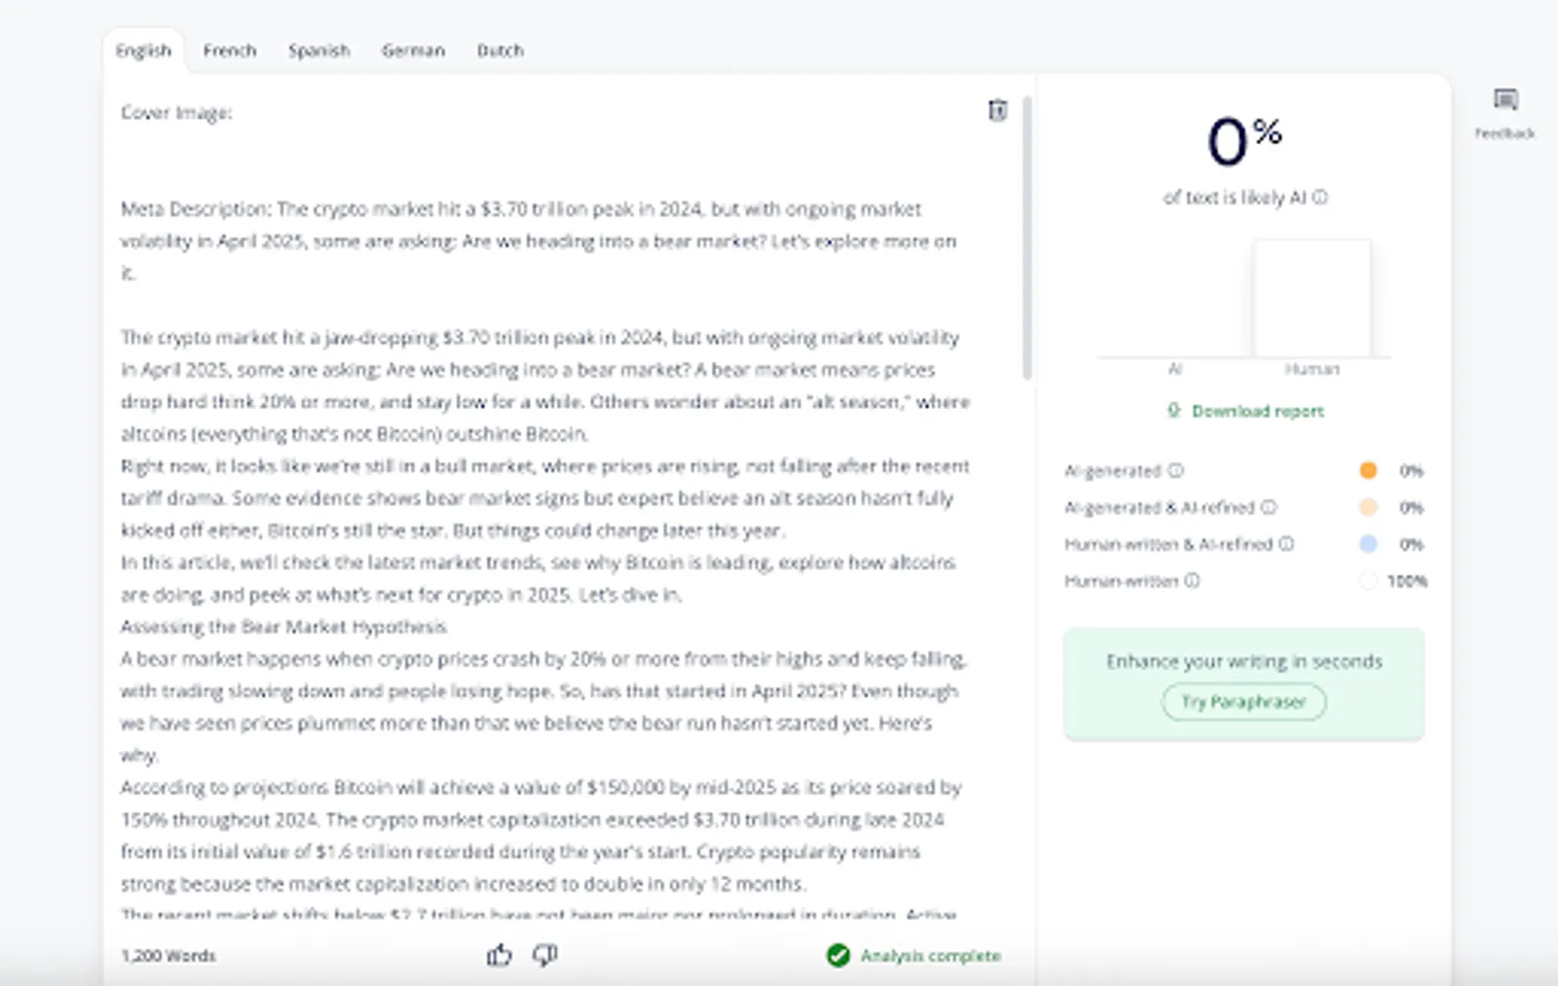Viewport: 1558px width, 986px height.
Task: Give a thumbs down rating
Action: pos(544,955)
